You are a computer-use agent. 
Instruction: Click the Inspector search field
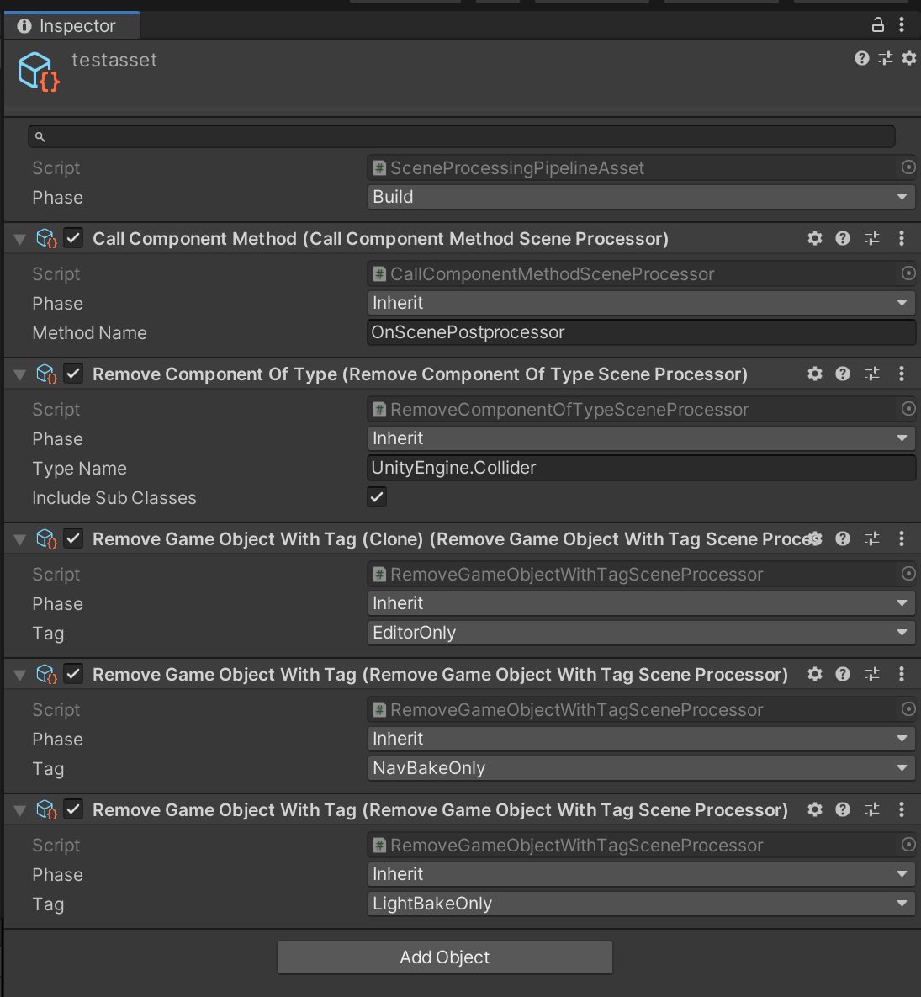point(462,136)
